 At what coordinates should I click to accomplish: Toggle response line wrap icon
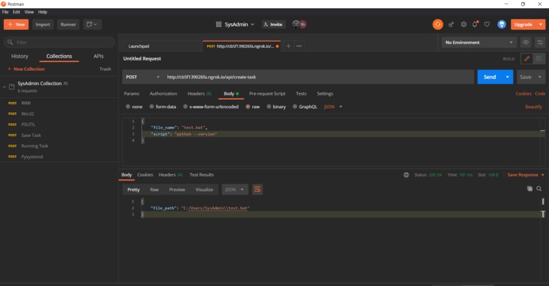[257, 189]
